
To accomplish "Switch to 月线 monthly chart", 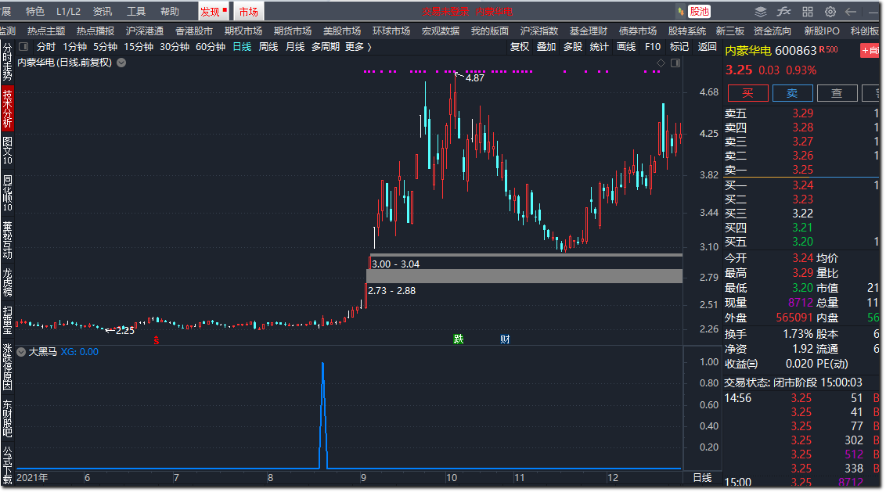I will (295, 47).
